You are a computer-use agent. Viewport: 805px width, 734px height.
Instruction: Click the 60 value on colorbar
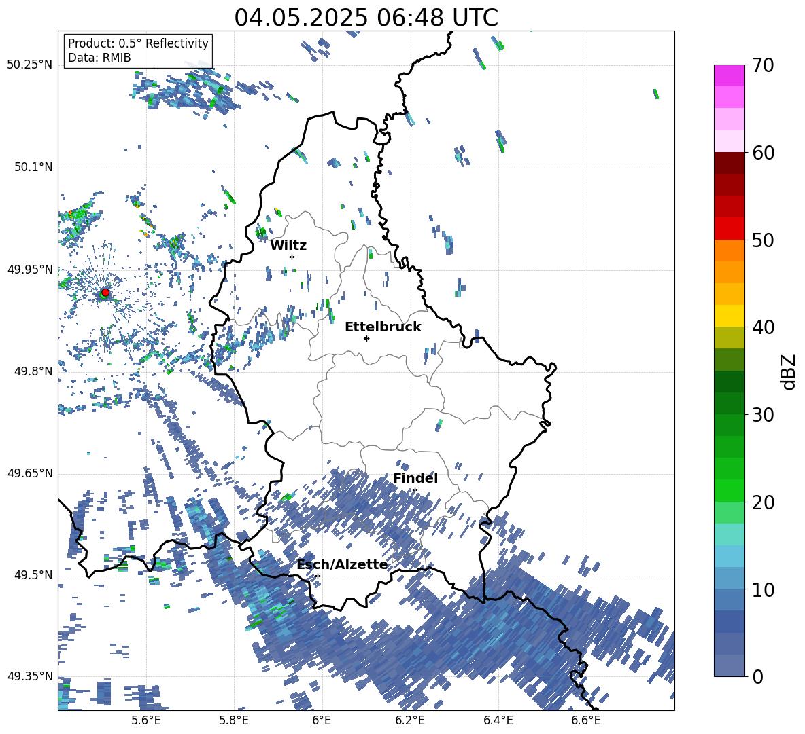point(763,153)
